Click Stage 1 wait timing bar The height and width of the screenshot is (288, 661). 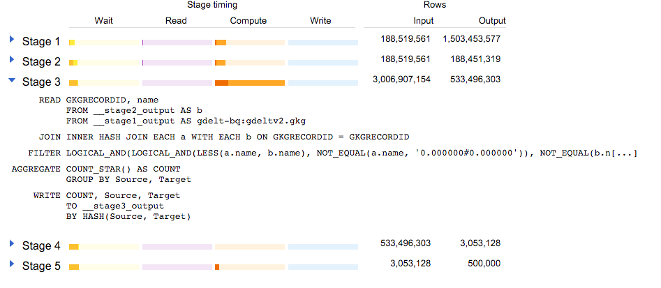tap(104, 43)
